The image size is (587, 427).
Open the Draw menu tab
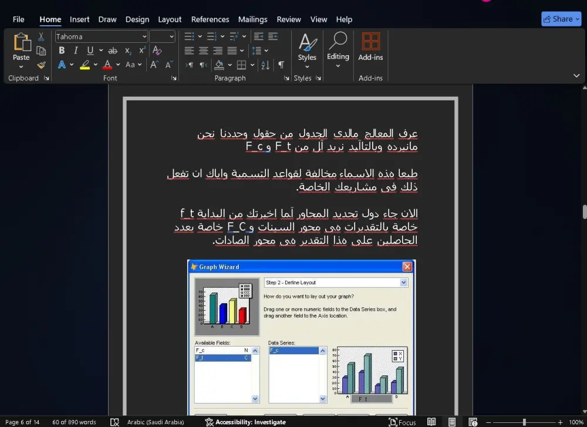click(107, 19)
